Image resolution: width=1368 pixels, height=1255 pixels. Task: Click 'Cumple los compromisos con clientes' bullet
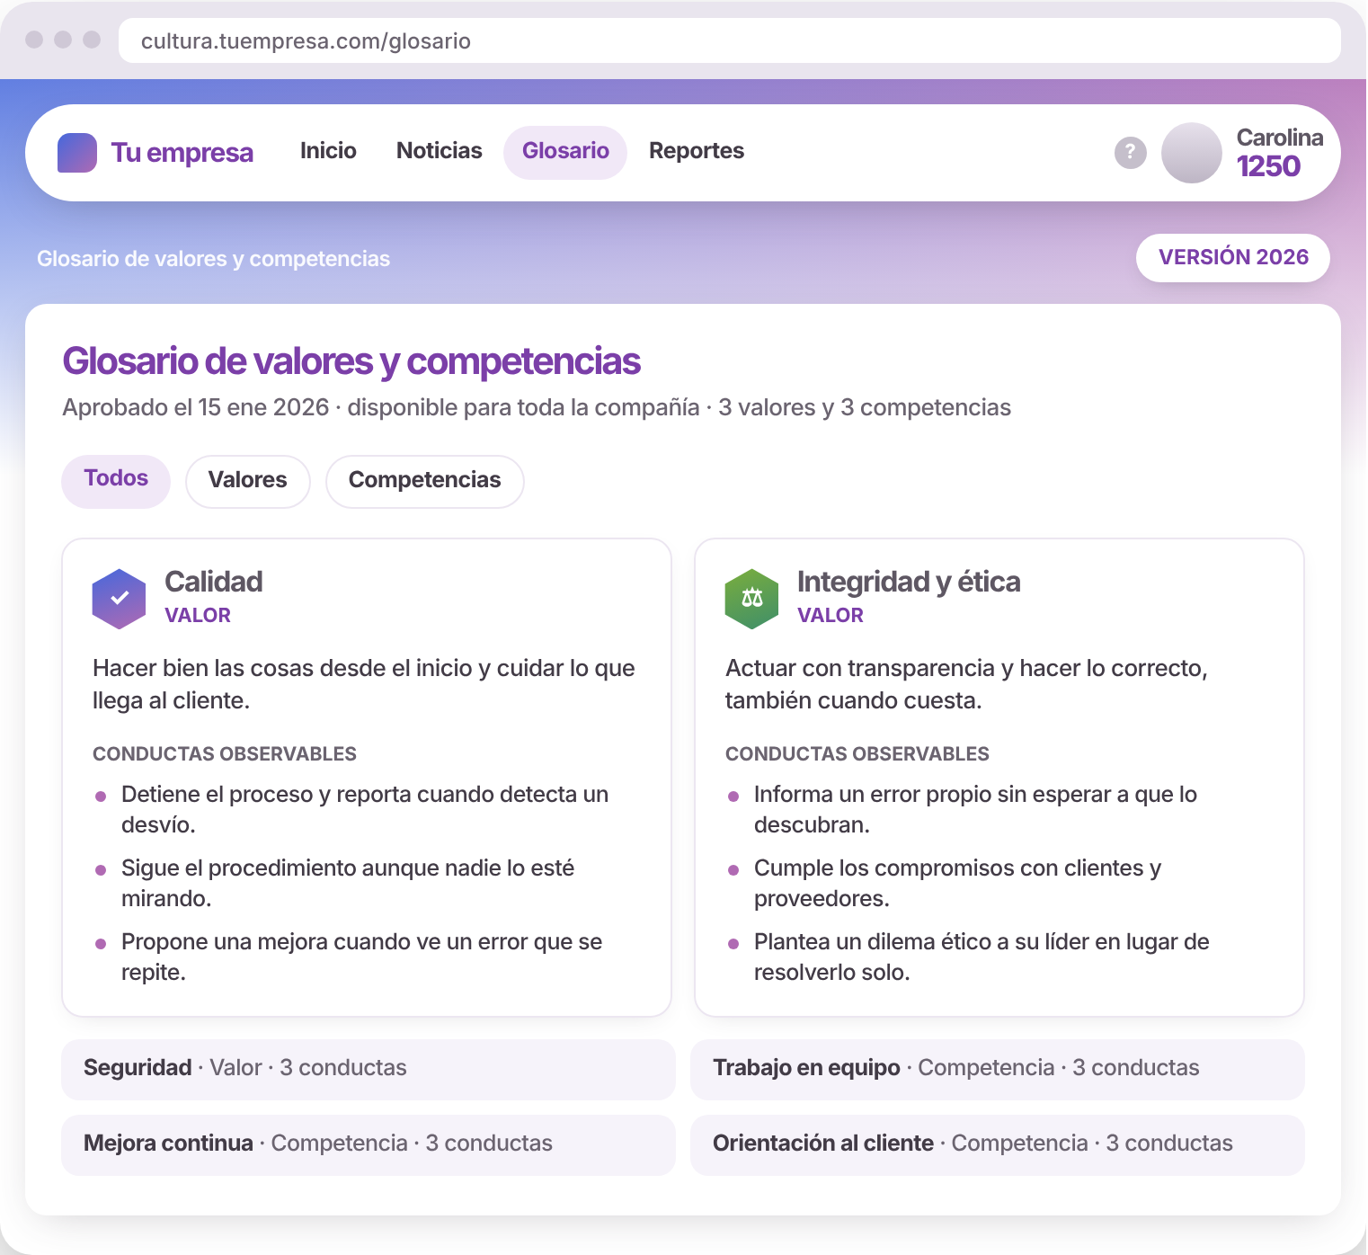click(957, 883)
